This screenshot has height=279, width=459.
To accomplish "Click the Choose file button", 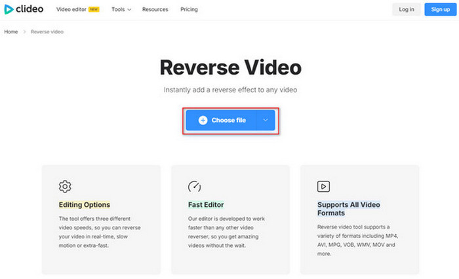I will [x=222, y=121].
